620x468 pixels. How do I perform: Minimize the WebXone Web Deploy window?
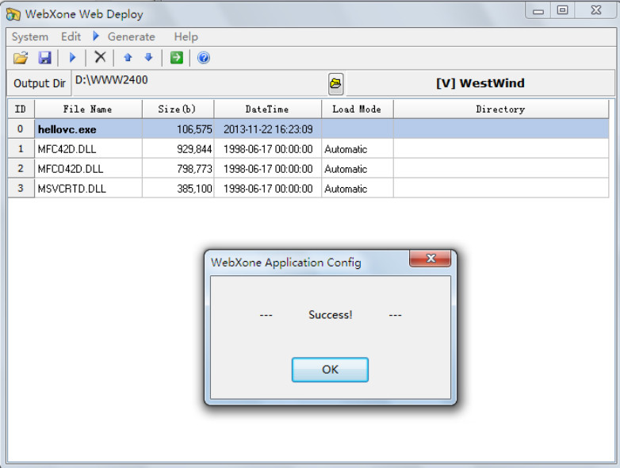[x=538, y=10]
